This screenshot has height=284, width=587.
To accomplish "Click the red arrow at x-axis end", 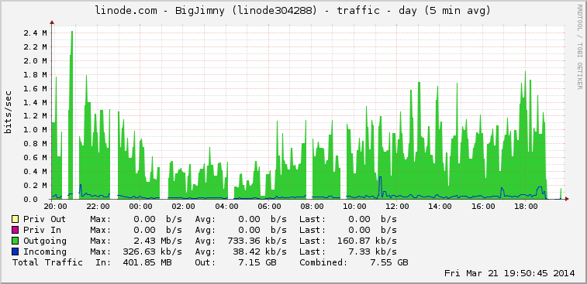I will pyautogui.click(x=567, y=199).
